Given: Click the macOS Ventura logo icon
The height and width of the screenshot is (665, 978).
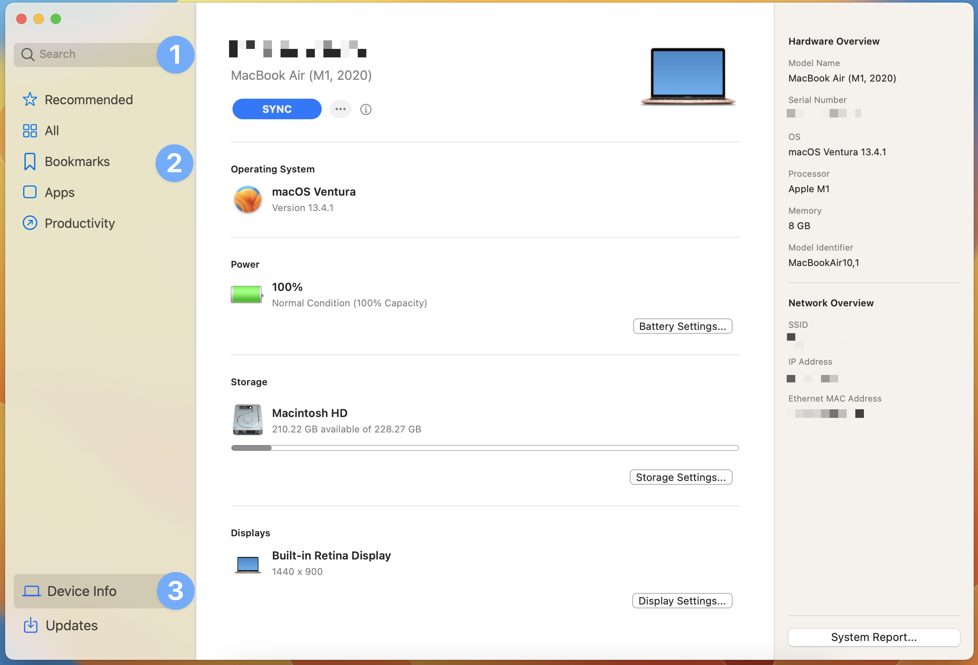Looking at the screenshot, I should (x=248, y=199).
